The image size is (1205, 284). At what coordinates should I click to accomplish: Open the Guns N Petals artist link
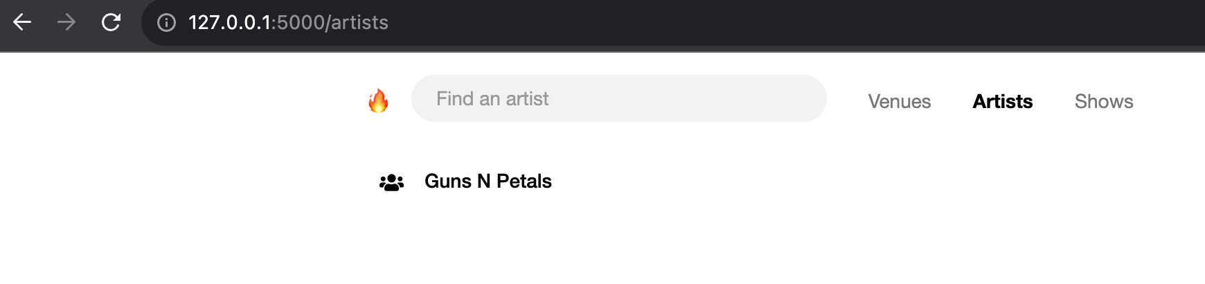tap(488, 181)
